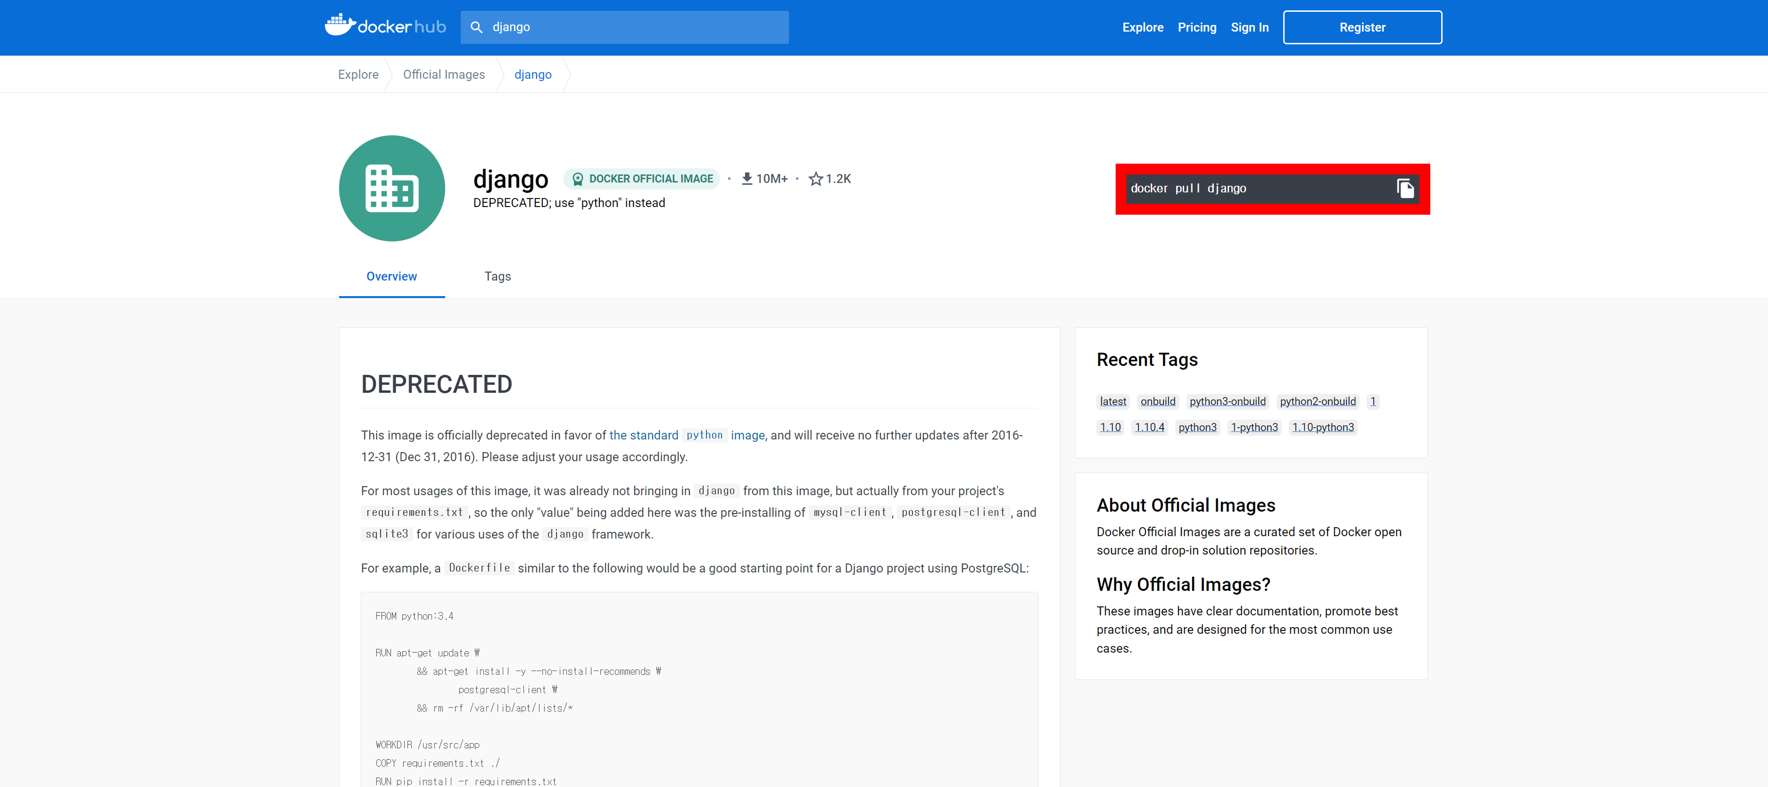Click the Docker Hub whale logo

point(385,26)
